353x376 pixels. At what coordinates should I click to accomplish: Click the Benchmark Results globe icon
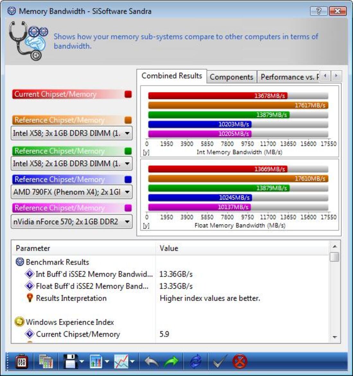point(20,262)
